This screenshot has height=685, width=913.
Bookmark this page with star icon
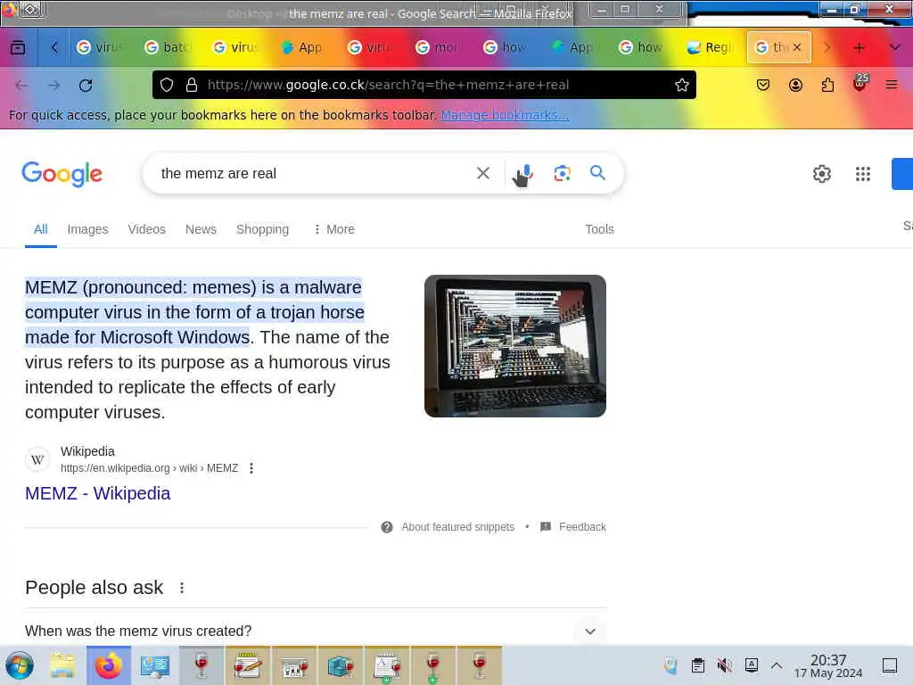coord(682,85)
